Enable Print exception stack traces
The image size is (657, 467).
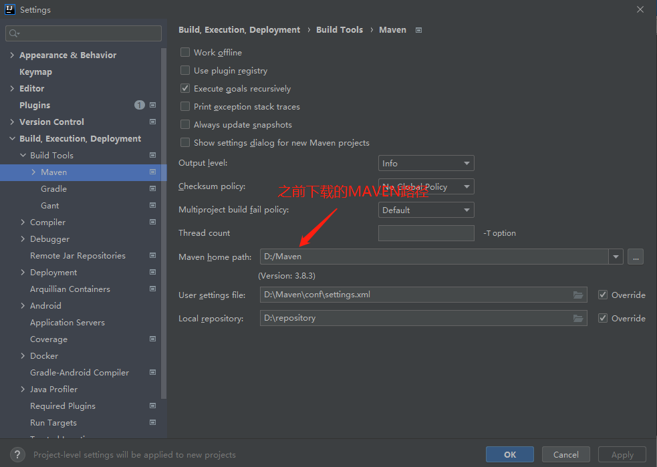[185, 106]
